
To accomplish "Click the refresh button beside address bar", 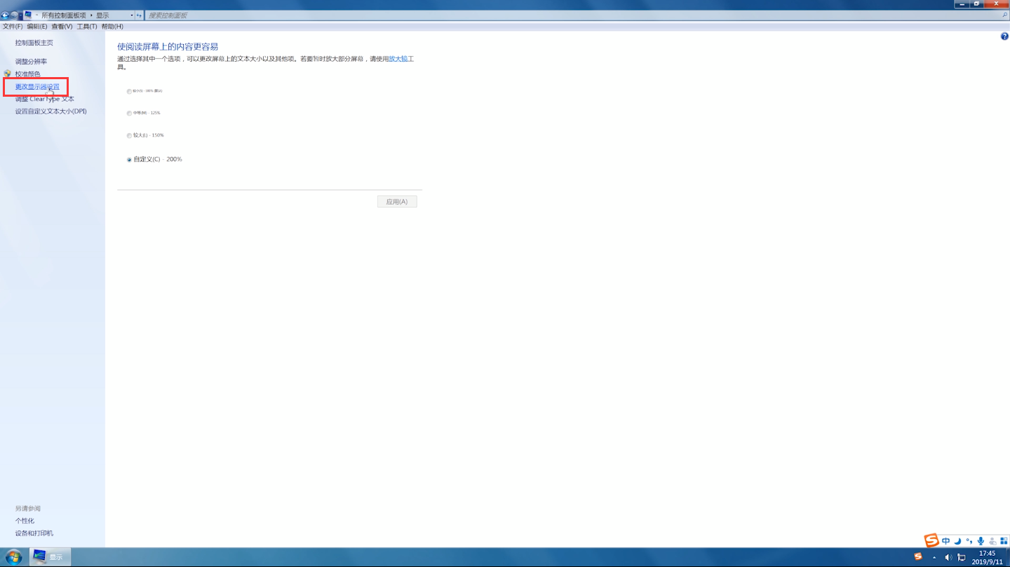I will click(139, 15).
